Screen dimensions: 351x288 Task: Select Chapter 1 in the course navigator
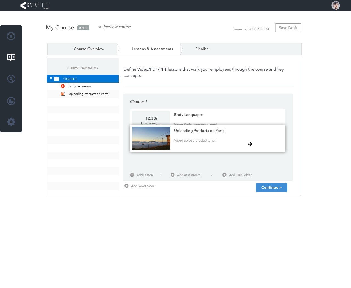coord(83,79)
